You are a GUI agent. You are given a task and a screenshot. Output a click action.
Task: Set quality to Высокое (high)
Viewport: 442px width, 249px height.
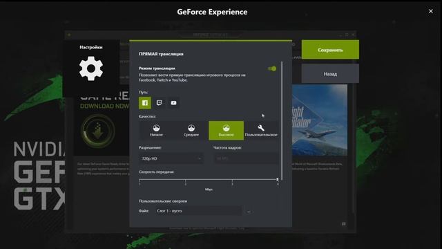tap(226, 131)
